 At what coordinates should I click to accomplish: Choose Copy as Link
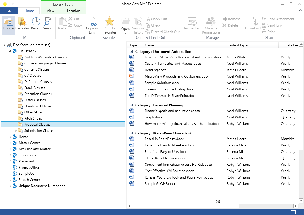92,26
